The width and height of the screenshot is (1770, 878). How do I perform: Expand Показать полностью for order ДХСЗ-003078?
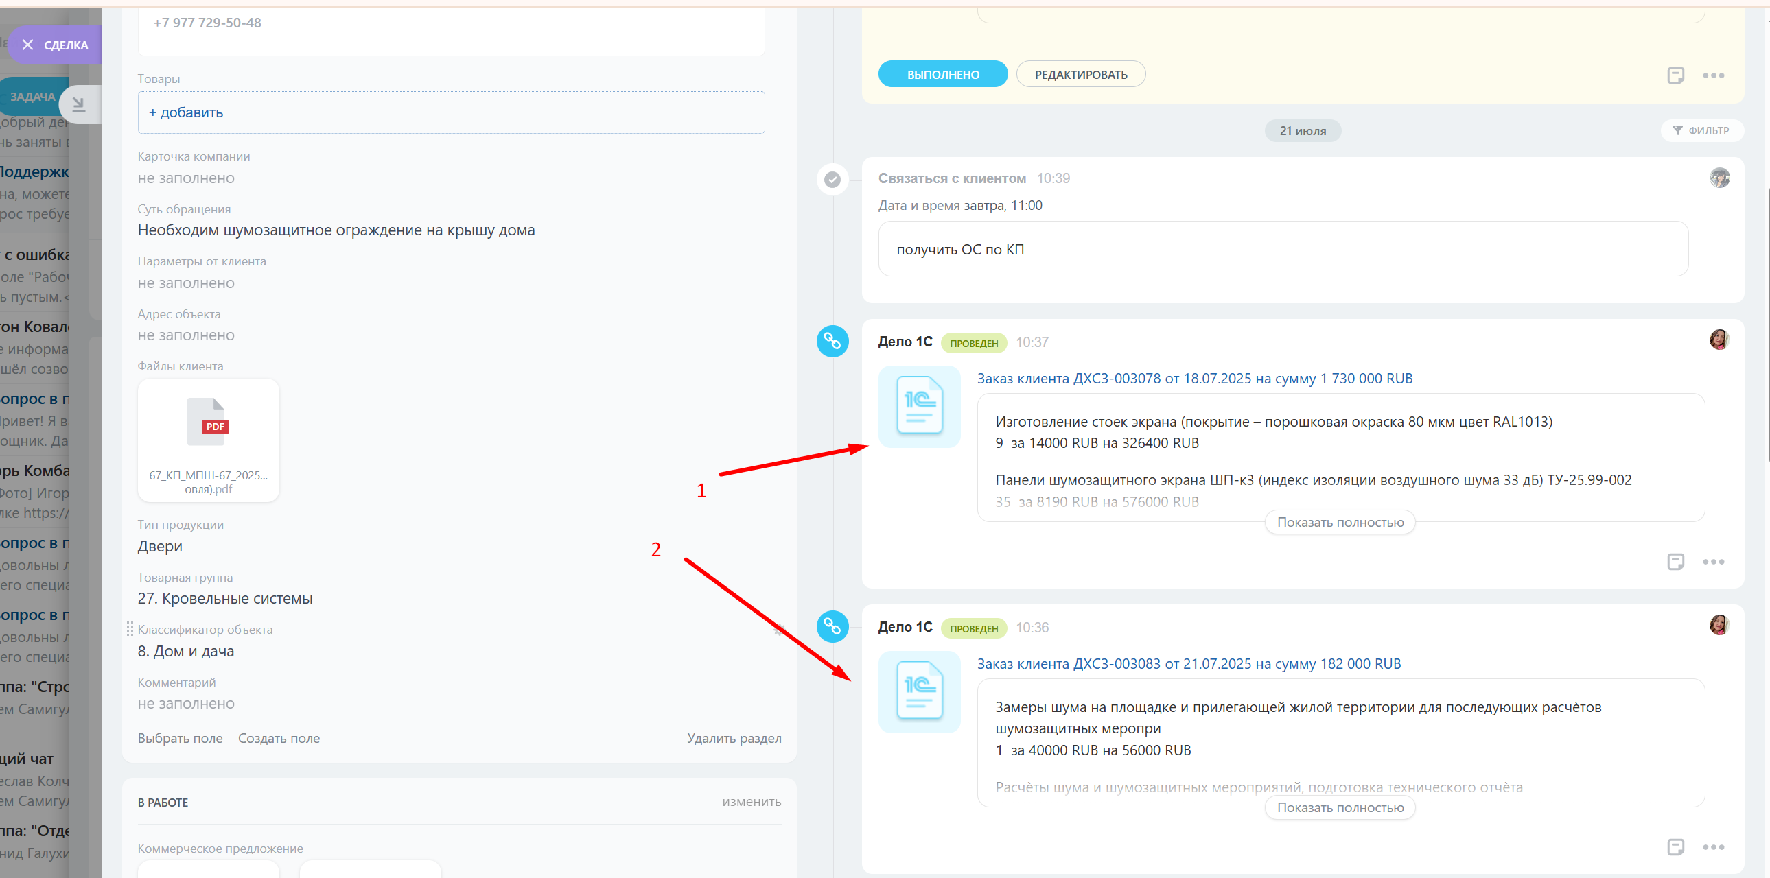tap(1340, 523)
